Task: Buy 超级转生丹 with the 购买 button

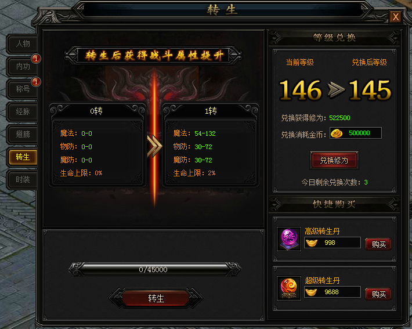Action: pos(378,294)
